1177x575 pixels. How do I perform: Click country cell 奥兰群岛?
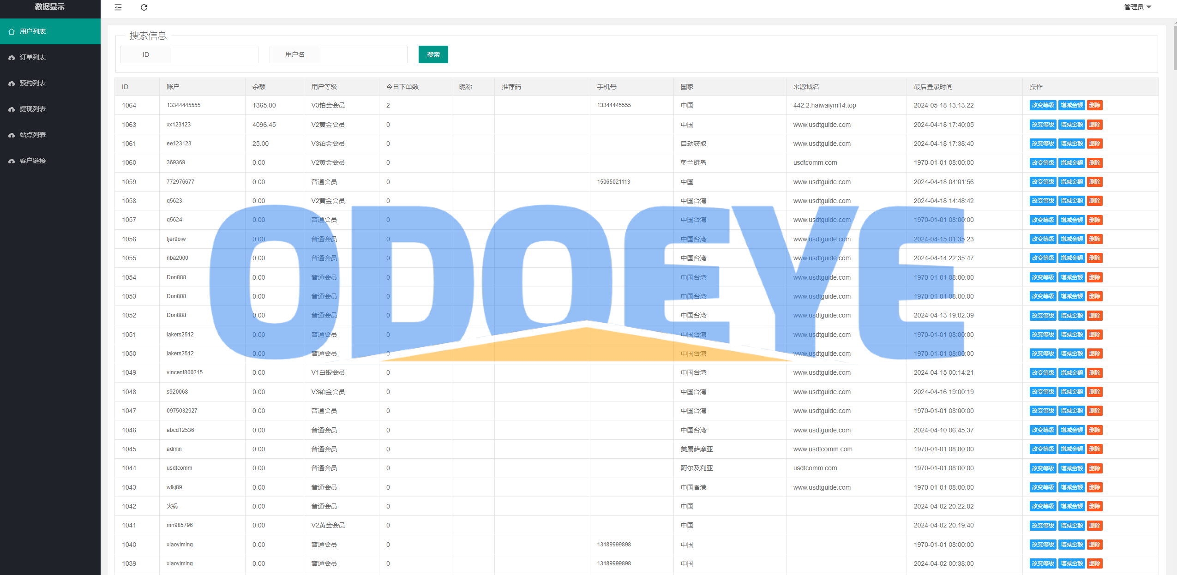[x=693, y=162]
